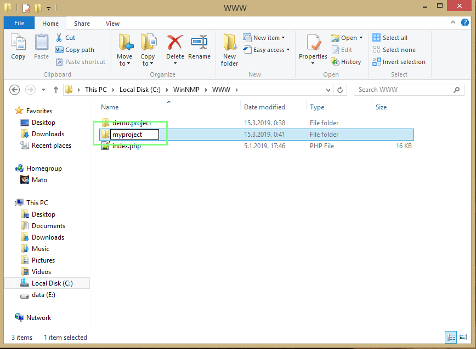Select the index.php file
Image resolution: width=476 pixels, height=349 pixels.
click(x=127, y=146)
